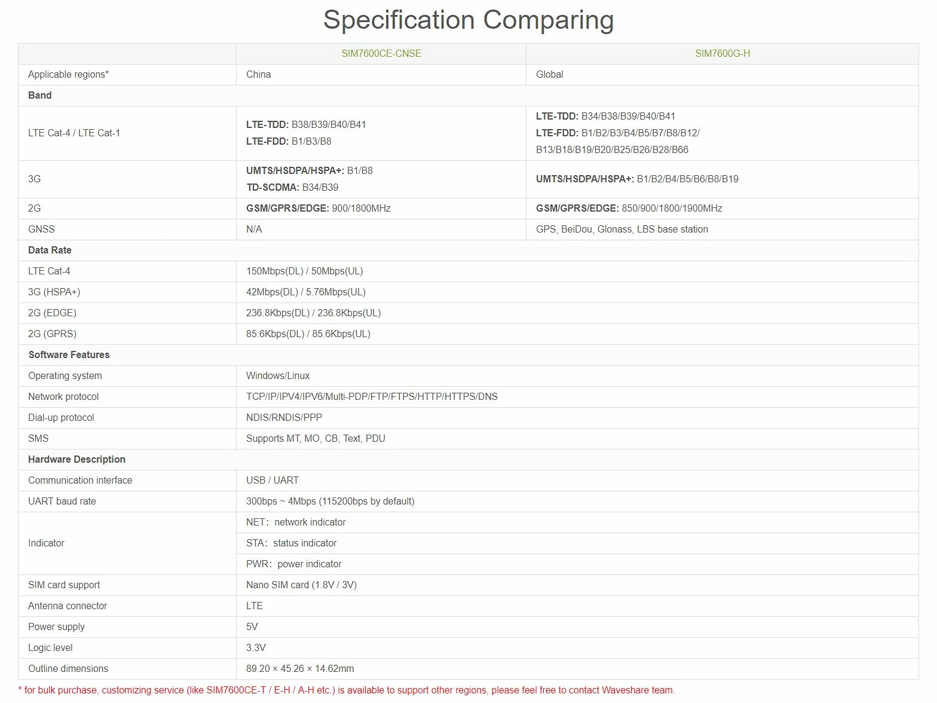937x703 pixels.
Task: Click the red bulk purchase footnote
Action: tap(347, 690)
